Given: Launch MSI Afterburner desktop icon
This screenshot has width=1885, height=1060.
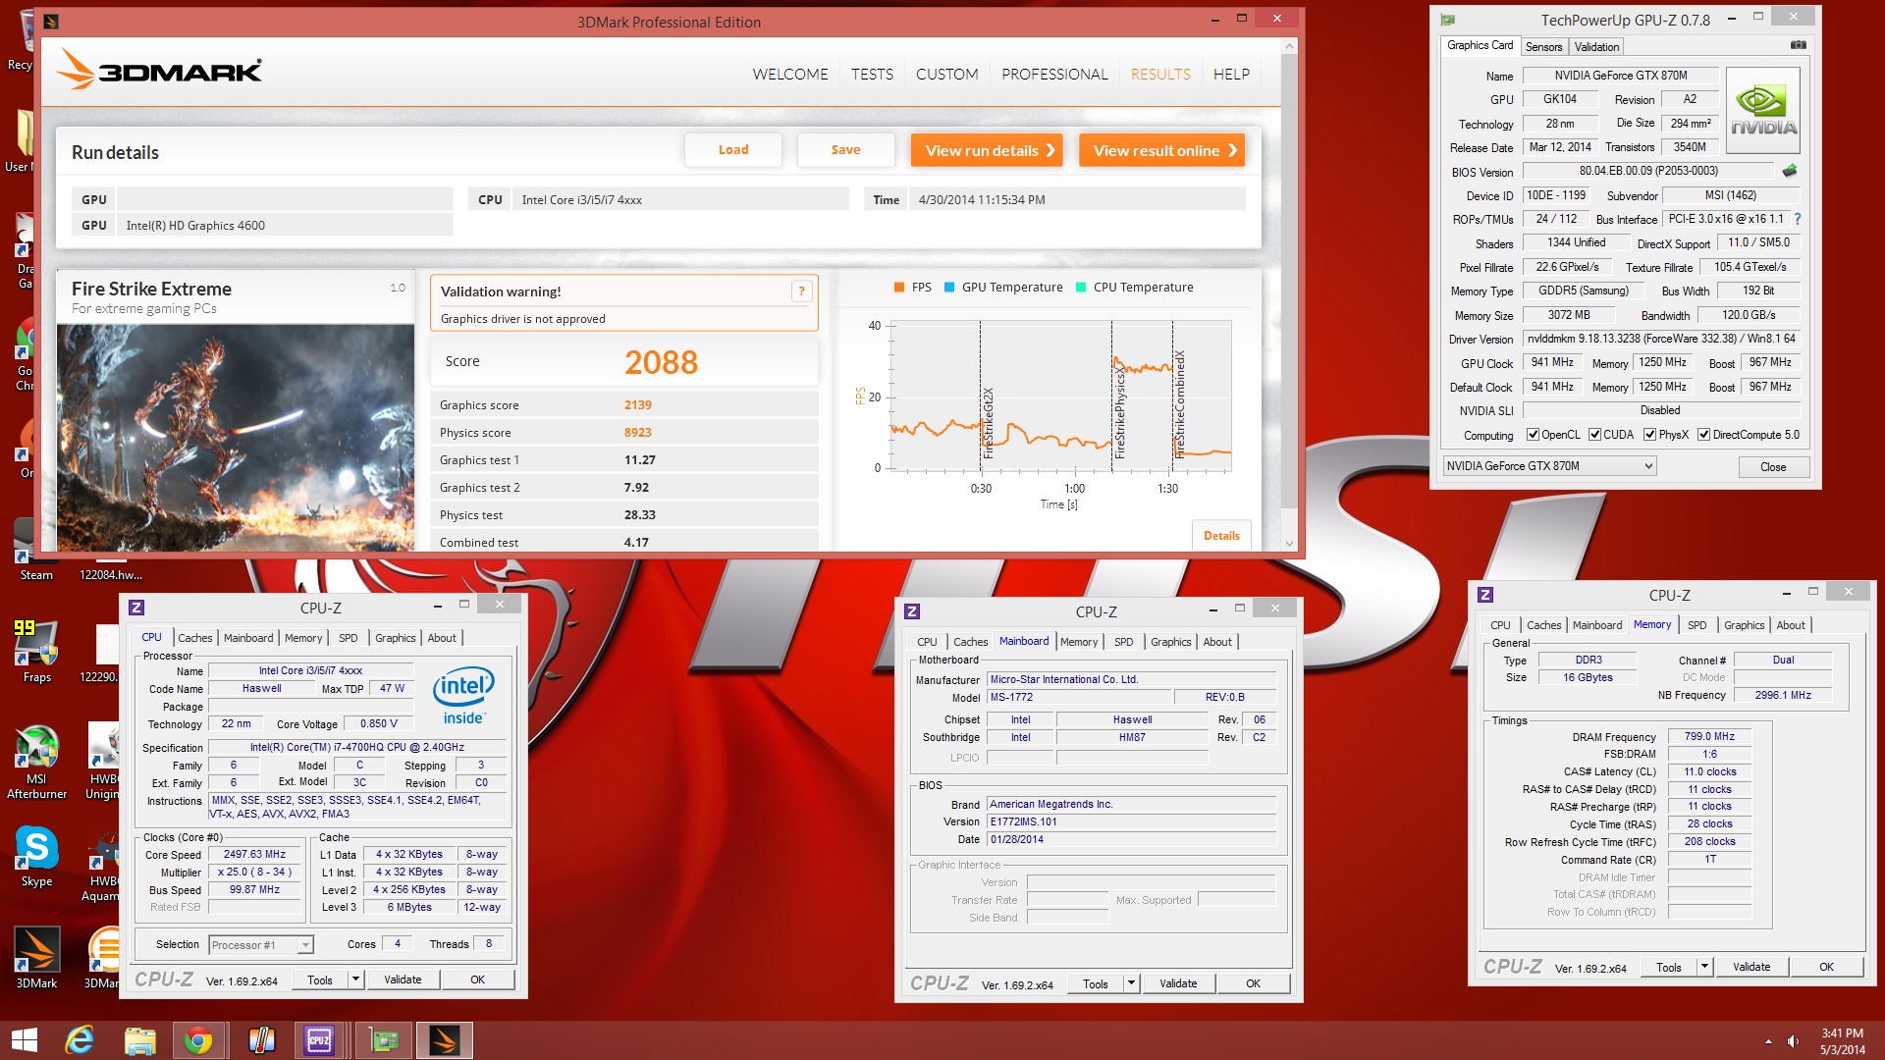Looking at the screenshot, I should tap(36, 761).
